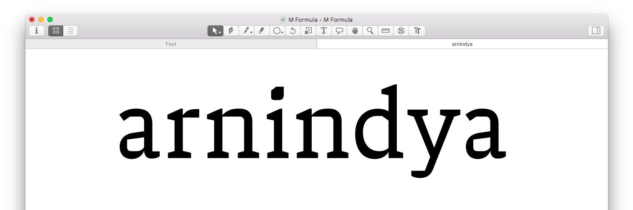Screen dimensions: 633x210
Task: Select the Zoom magnifier tool
Action: (x=370, y=31)
